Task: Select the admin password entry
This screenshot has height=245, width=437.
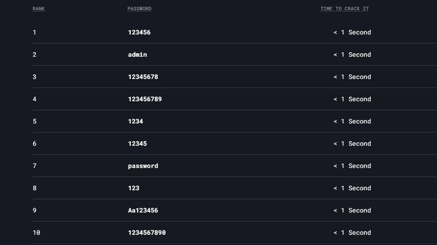Action: tap(137, 55)
